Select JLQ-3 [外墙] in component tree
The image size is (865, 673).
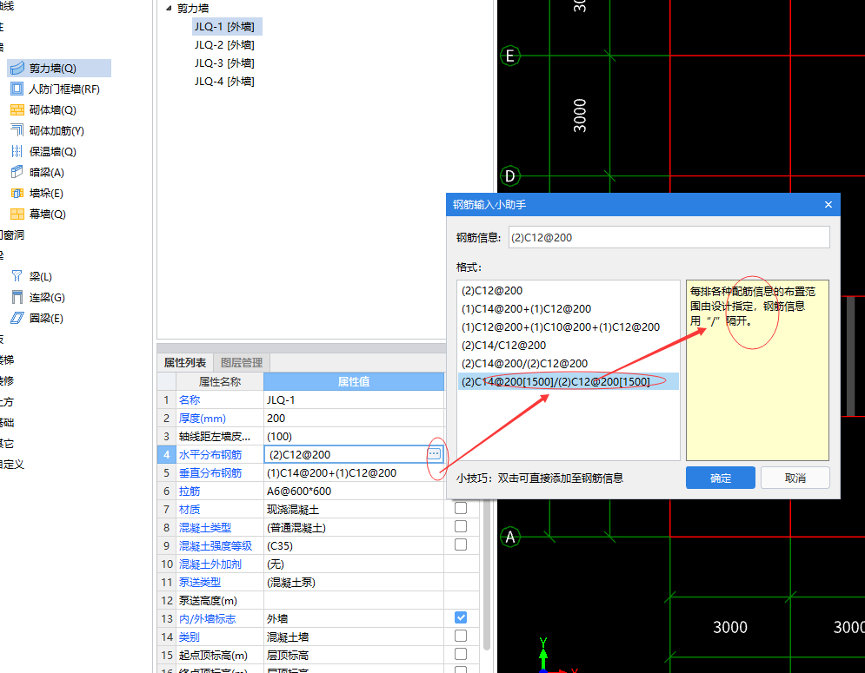[x=224, y=63]
